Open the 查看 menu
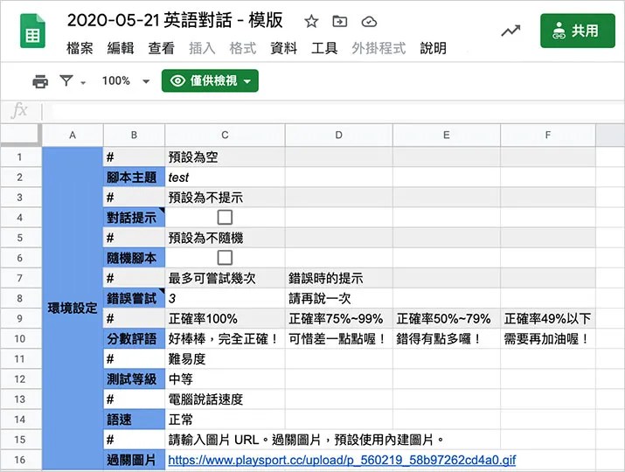 [161, 48]
